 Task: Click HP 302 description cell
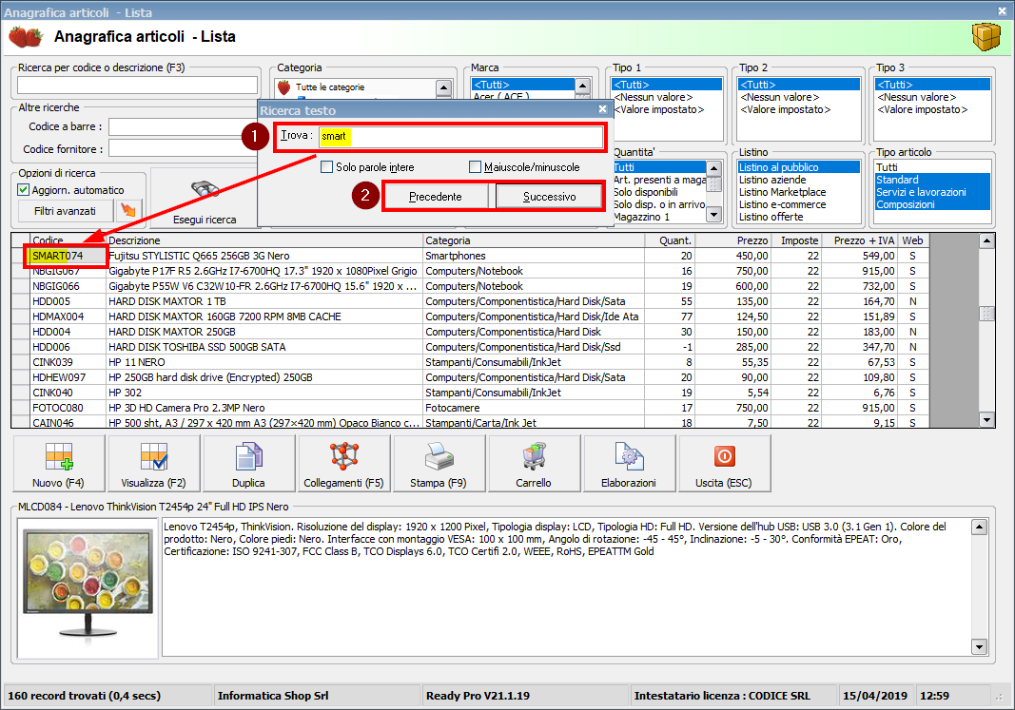pyautogui.click(x=264, y=393)
